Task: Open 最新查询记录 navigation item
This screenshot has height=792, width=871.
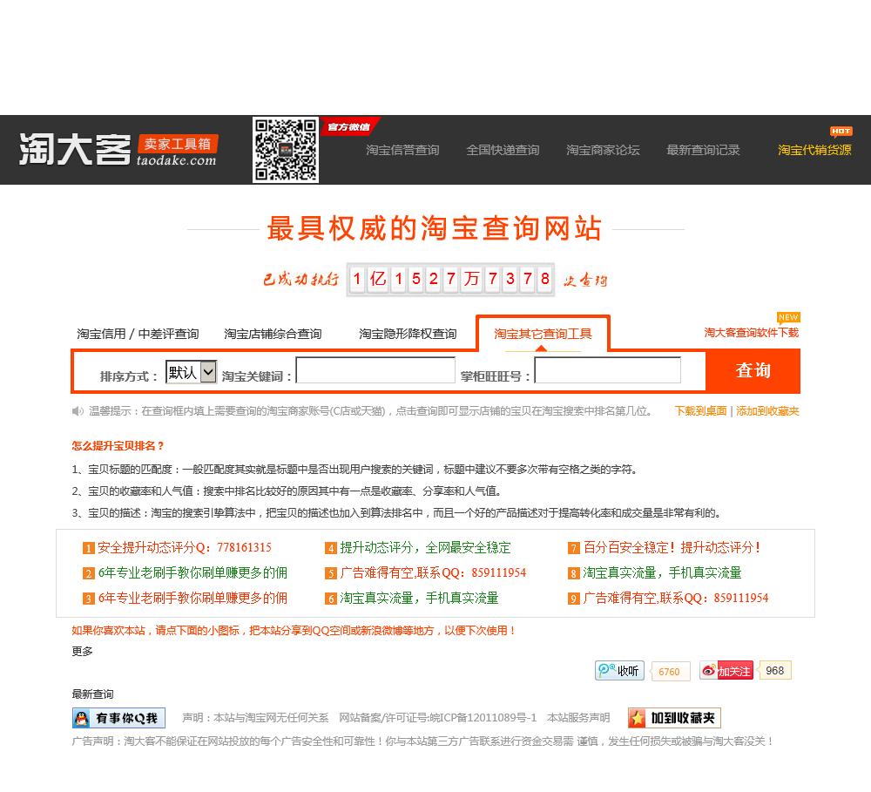Action: 703,150
